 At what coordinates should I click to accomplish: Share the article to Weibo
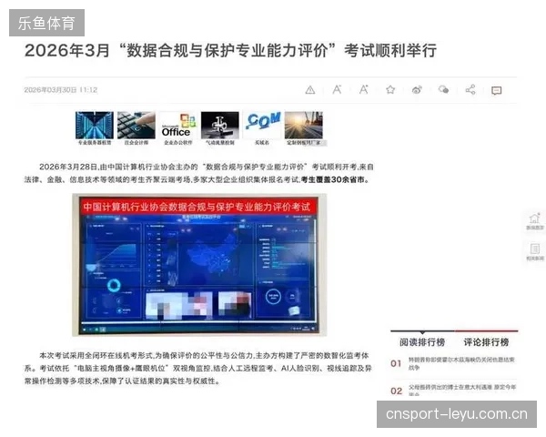click(417, 90)
